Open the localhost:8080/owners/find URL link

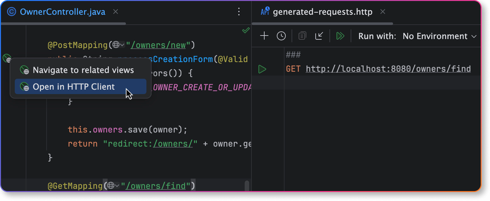pos(388,69)
